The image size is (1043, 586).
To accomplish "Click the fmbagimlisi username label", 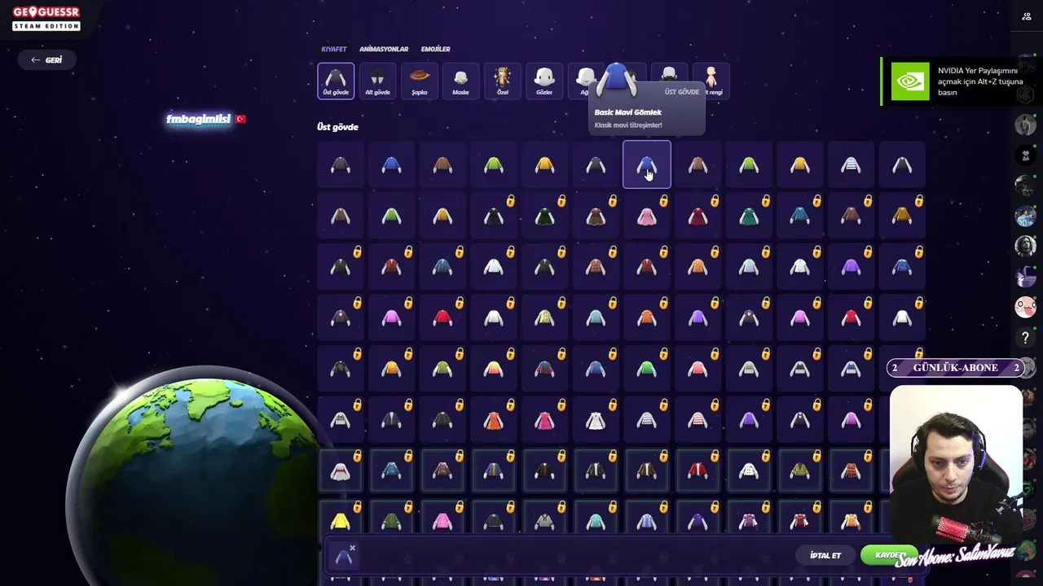I will click(x=199, y=119).
